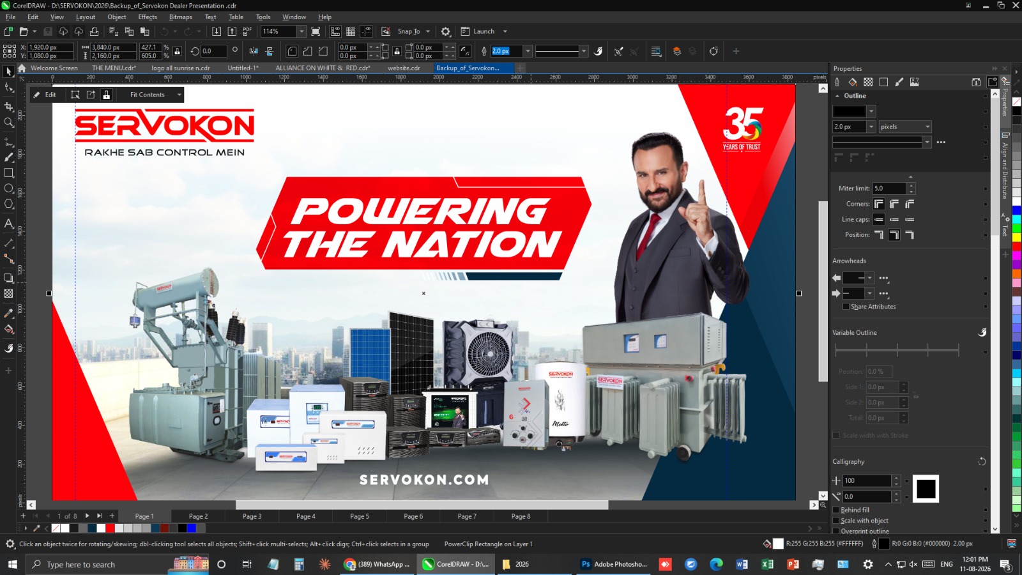
Task: Open the pixels unit dropdown
Action: 905,126
